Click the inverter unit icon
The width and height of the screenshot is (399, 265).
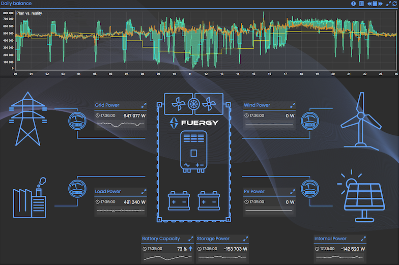[193, 152]
